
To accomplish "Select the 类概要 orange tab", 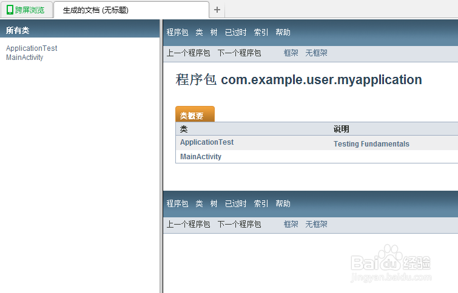I will click(x=195, y=114).
